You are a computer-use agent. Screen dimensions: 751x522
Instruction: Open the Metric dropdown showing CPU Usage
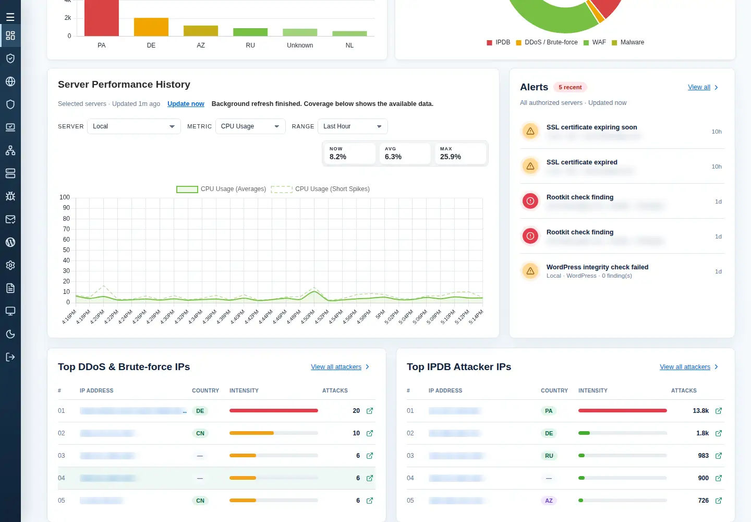coord(250,126)
